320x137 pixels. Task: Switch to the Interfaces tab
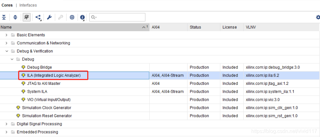click(28, 5)
